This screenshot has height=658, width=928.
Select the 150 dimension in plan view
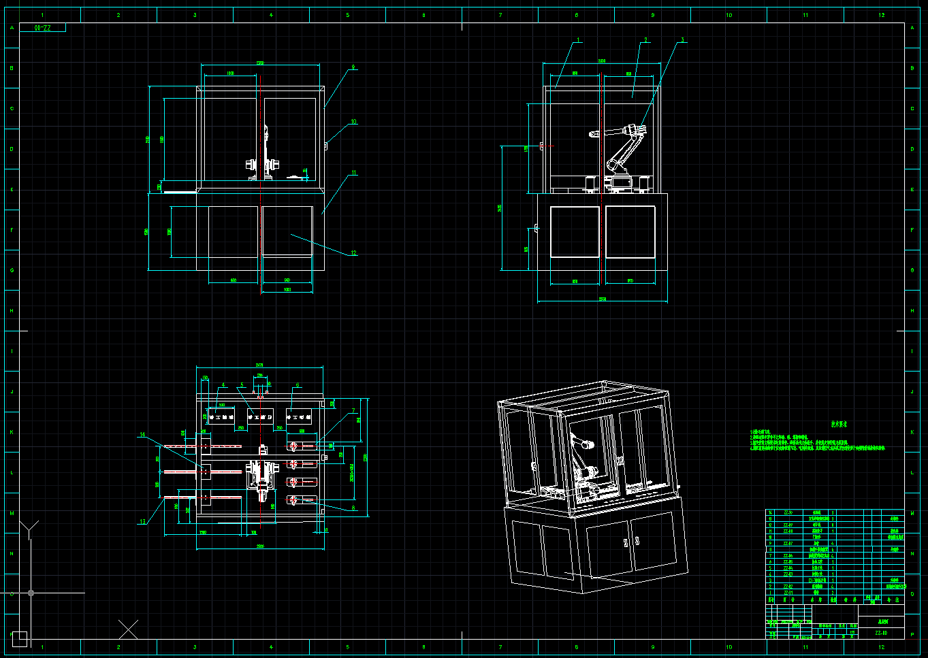click(205, 377)
